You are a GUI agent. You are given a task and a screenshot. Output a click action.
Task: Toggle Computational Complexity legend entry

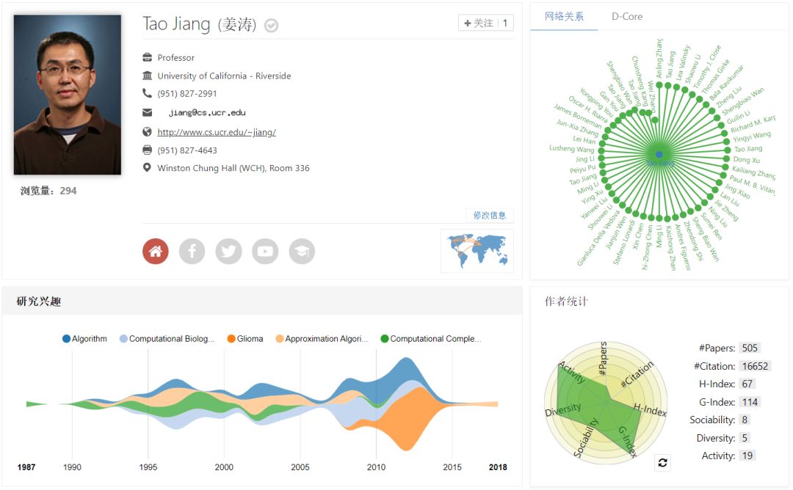[430, 339]
